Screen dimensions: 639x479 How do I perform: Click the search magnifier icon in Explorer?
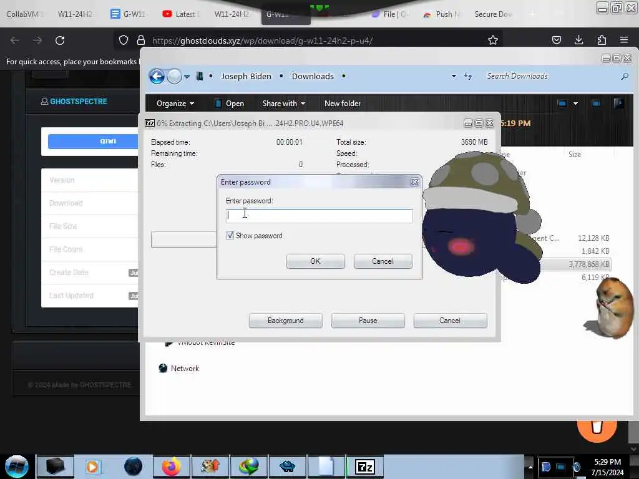tap(625, 76)
